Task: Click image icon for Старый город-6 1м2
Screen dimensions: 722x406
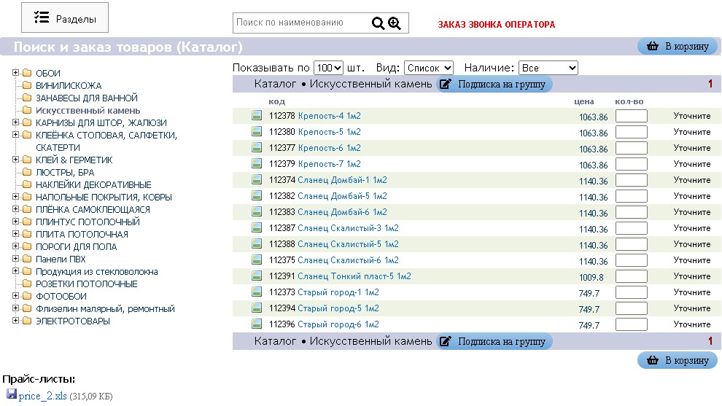Action: (x=257, y=324)
